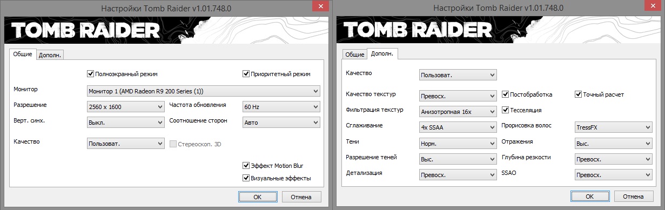
Task: Click the Глубина резкости label
Action: [x=526, y=157]
